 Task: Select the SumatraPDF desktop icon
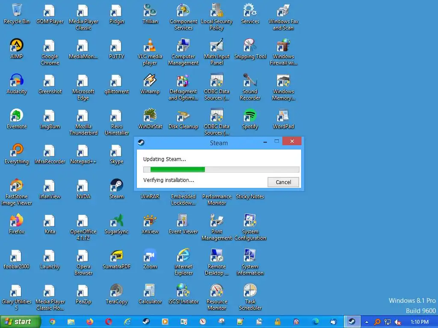pos(116,259)
